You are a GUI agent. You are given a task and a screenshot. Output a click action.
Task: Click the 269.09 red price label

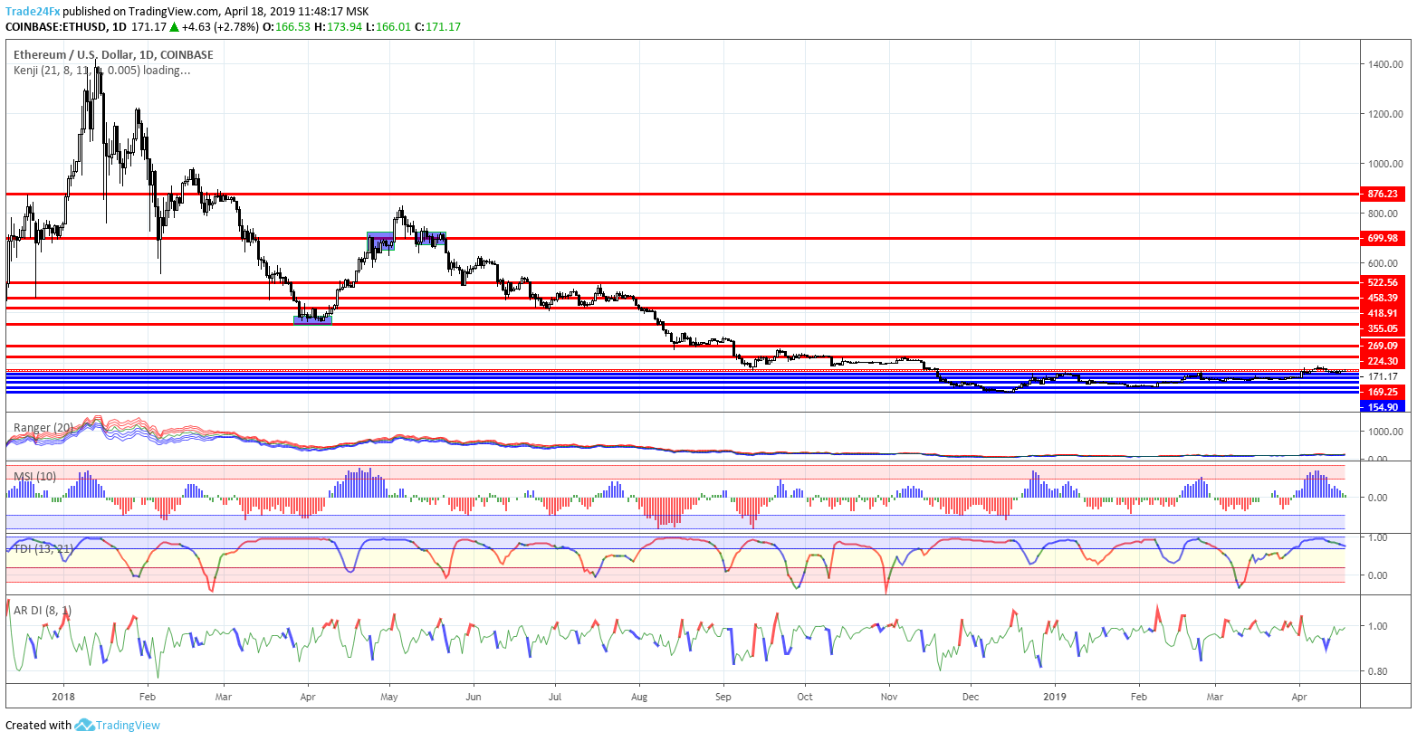click(1383, 346)
